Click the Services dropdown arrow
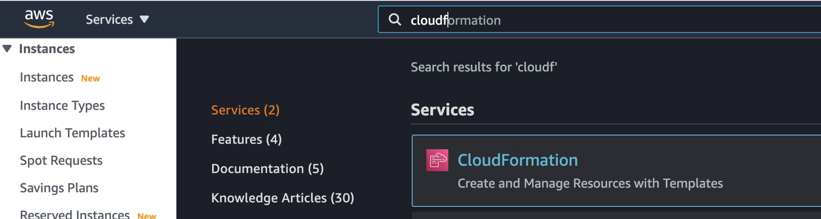The image size is (821, 219). click(x=145, y=20)
